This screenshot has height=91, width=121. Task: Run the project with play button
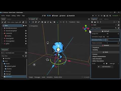pos(93,16)
